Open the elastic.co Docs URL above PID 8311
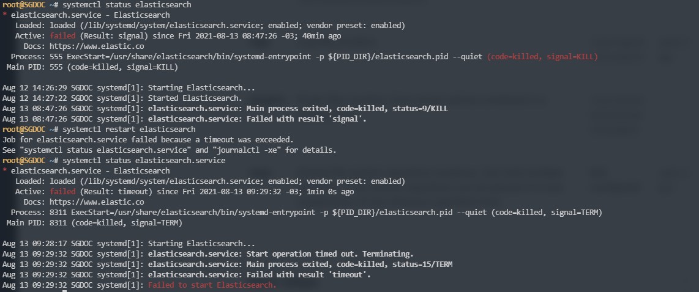The width and height of the screenshot is (699, 292). tap(96, 202)
